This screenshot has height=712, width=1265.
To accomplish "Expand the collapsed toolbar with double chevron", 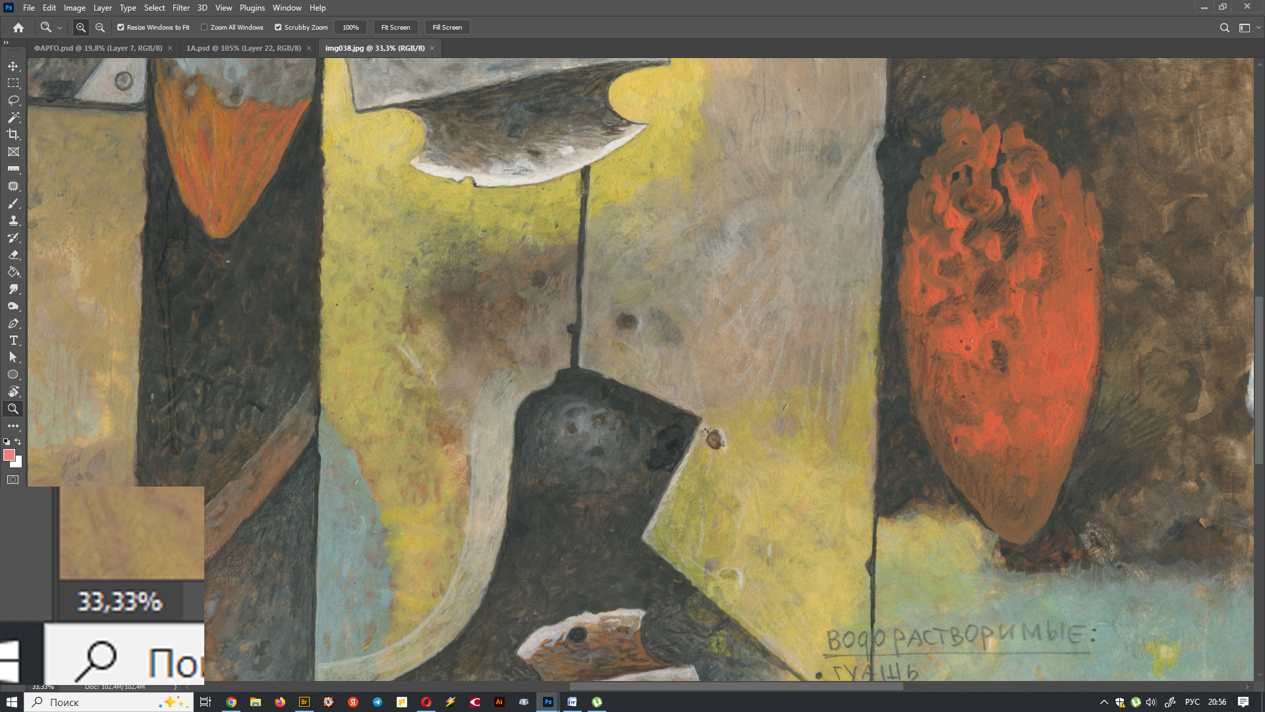I will click(6, 42).
